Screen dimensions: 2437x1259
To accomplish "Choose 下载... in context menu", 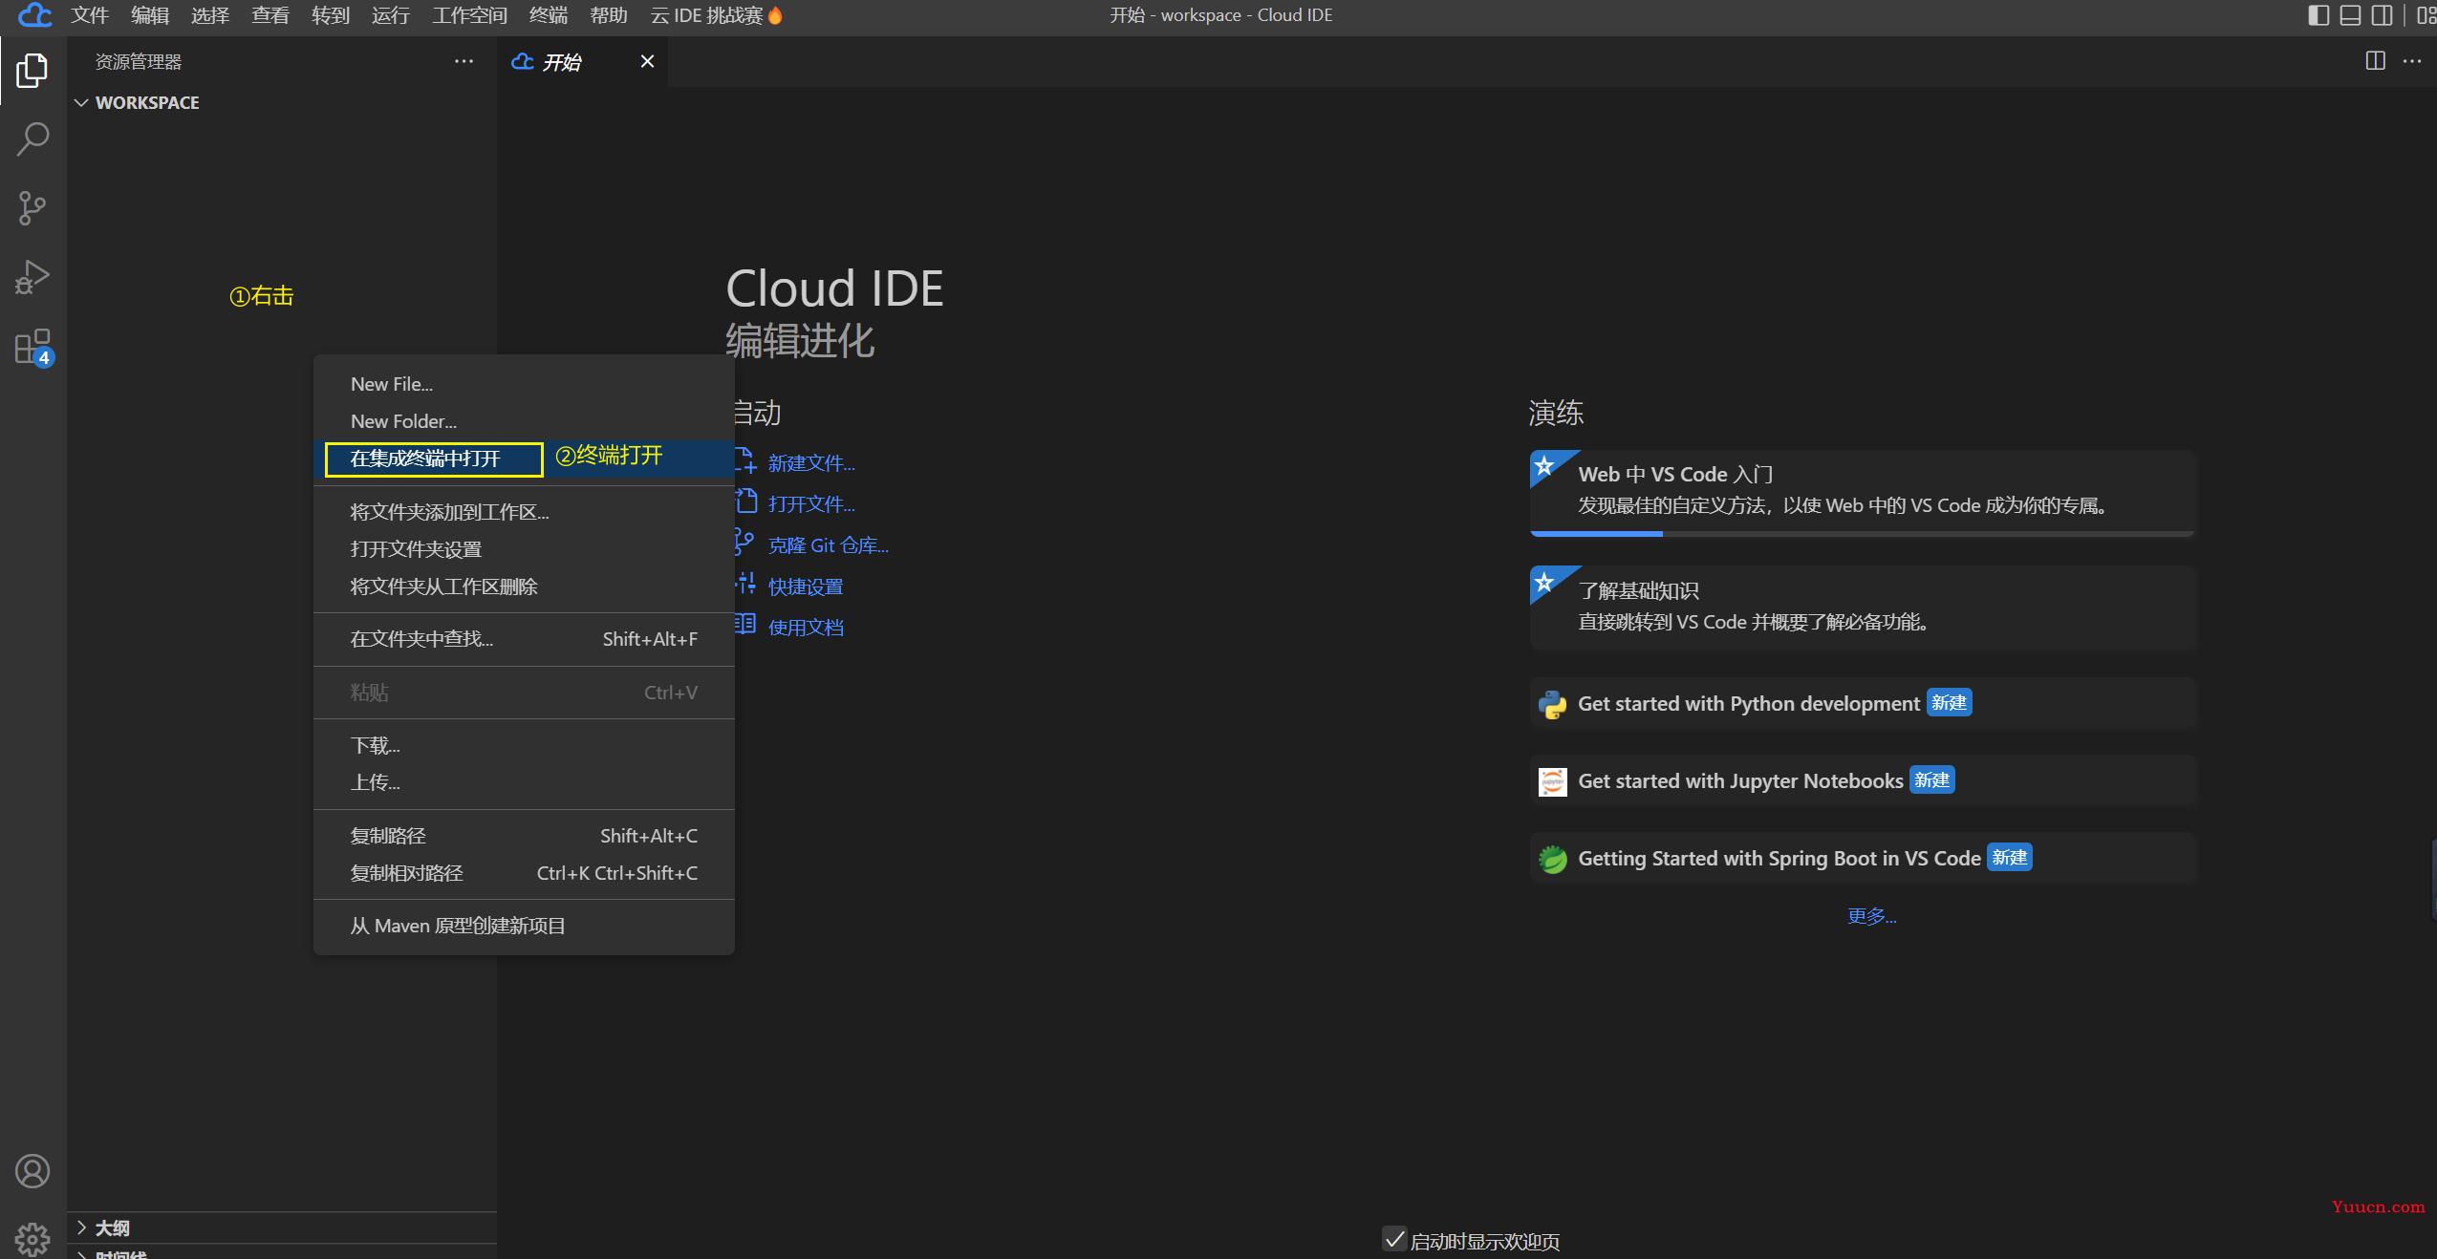I will click(x=524, y=745).
